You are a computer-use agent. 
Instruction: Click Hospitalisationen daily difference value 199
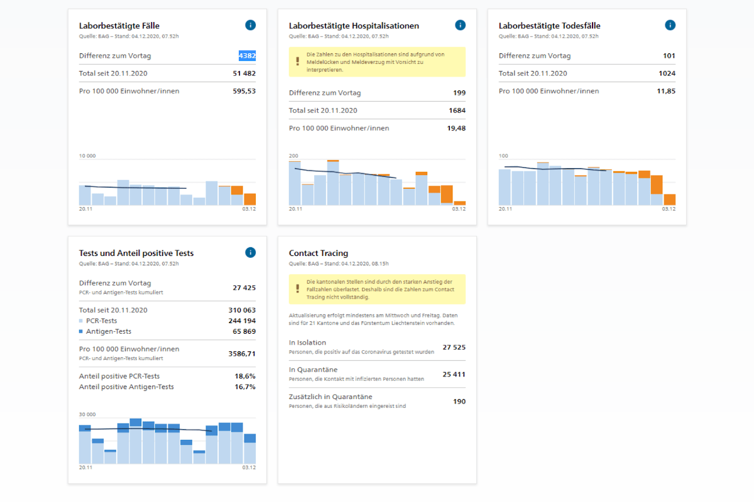(x=459, y=93)
